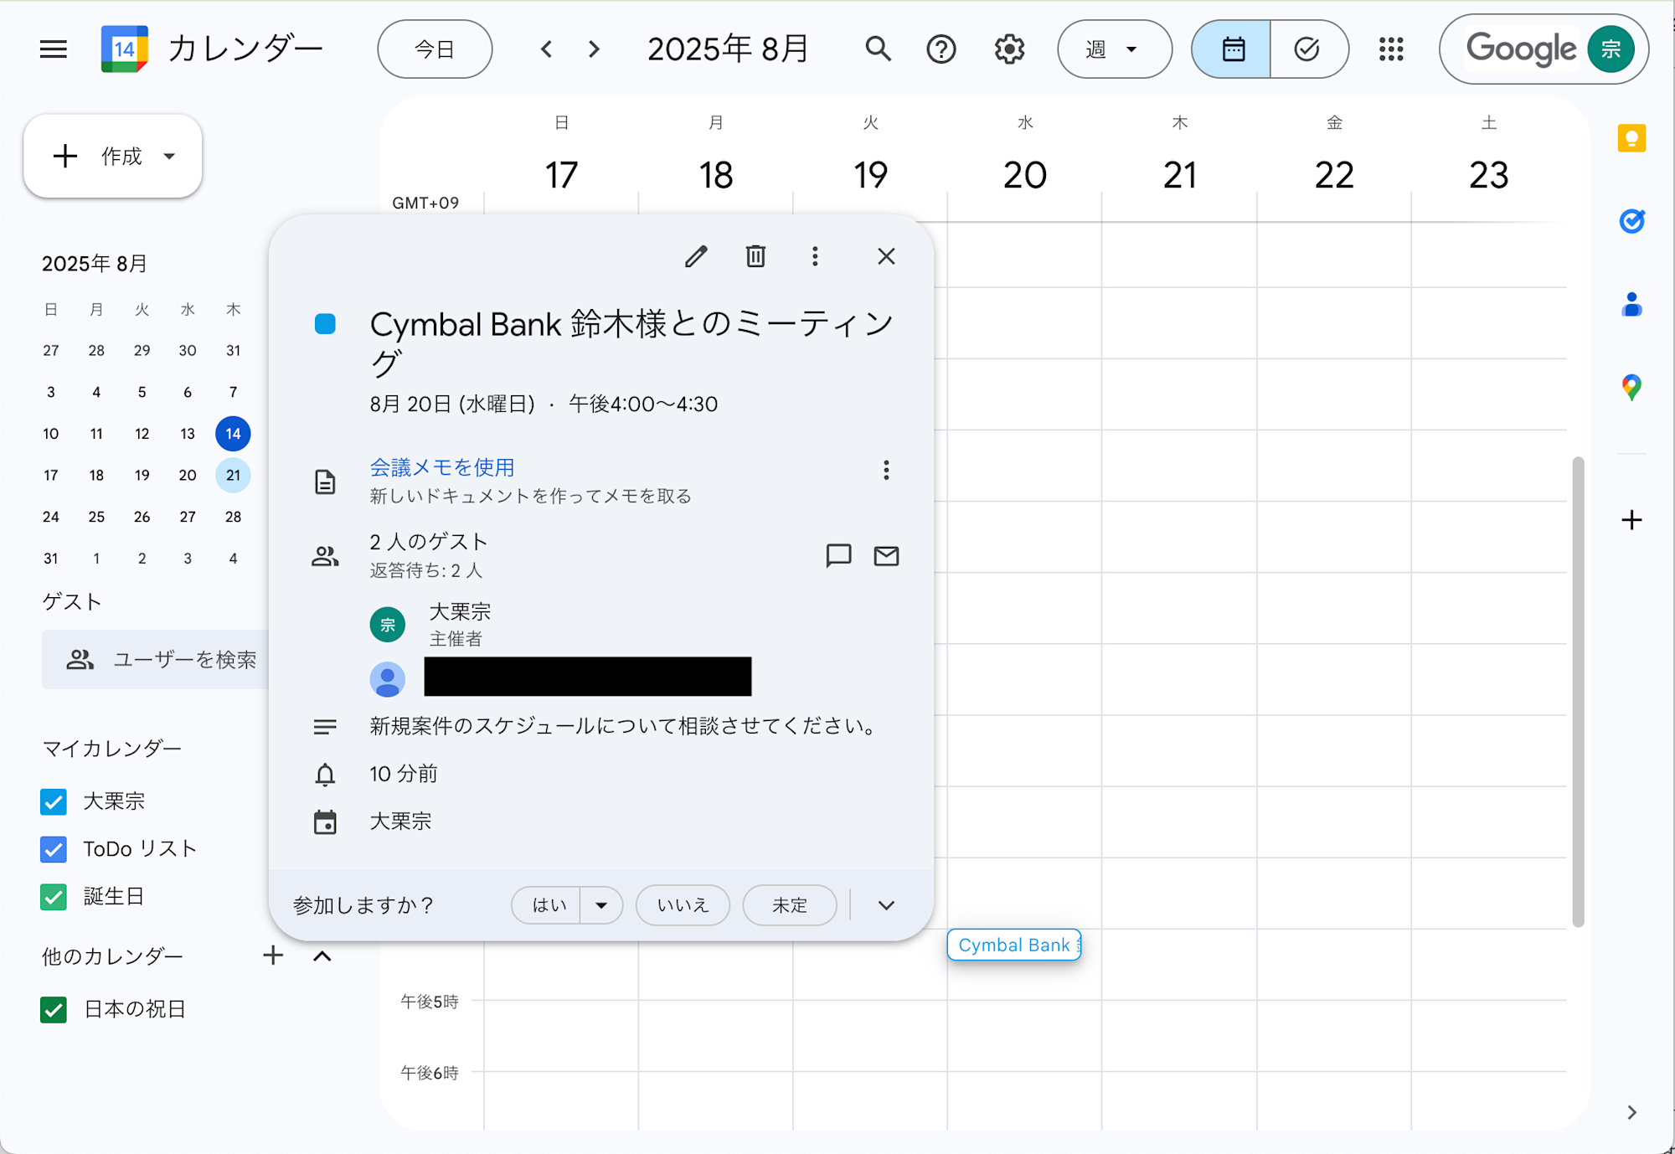Toggle 日本の祝日 calendar checkbox
Viewport: 1675px width, 1154px height.
pos(54,1010)
